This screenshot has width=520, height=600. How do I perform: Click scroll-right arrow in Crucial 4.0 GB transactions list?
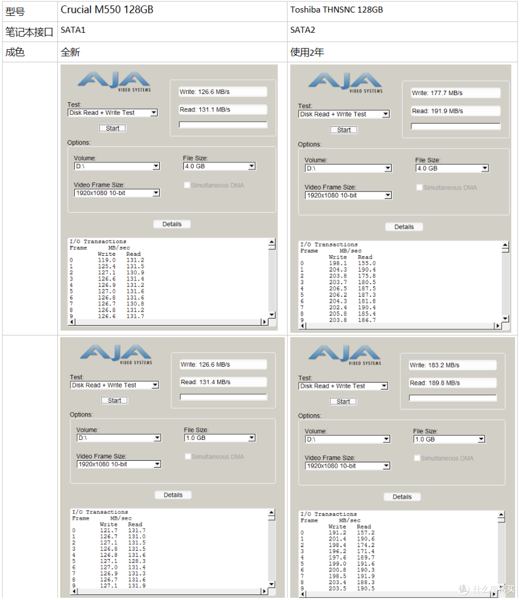tap(264, 322)
